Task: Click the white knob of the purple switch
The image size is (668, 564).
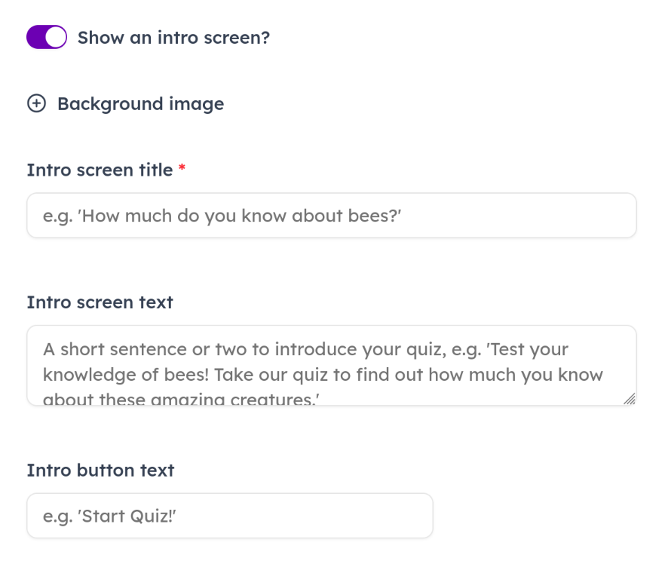Action: (x=57, y=37)
